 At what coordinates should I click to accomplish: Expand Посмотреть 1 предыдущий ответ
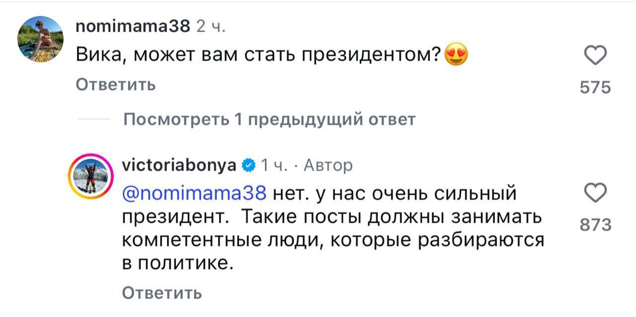[x=269, y=120]
